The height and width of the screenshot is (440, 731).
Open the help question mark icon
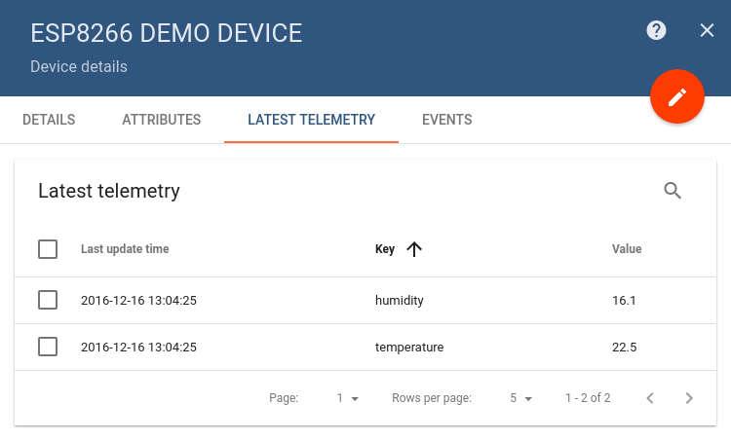point(656,31)
